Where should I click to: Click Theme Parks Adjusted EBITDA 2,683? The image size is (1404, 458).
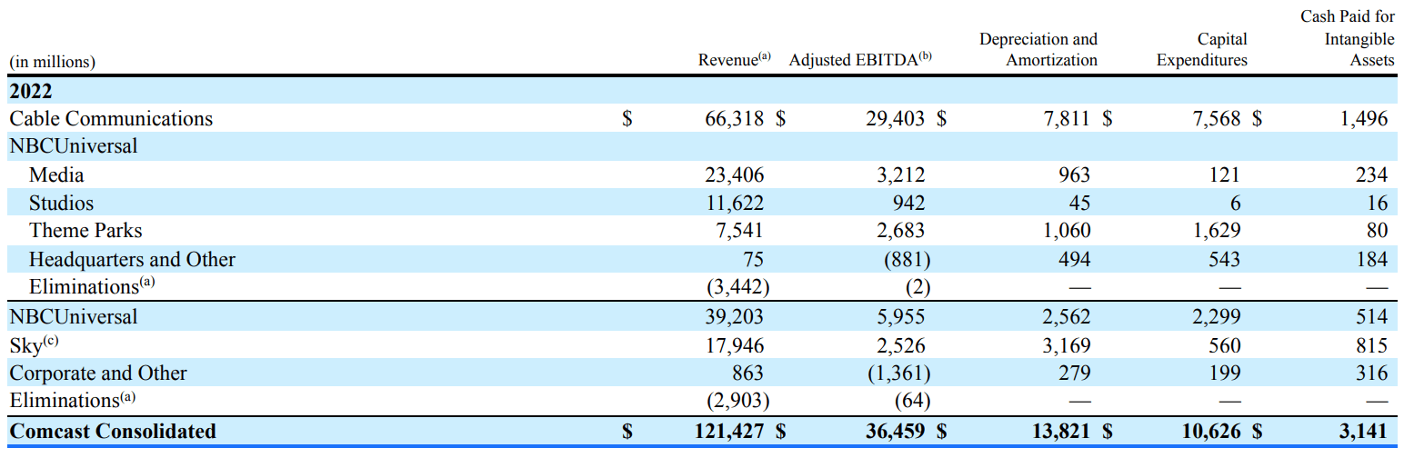(x=900, y=231)
